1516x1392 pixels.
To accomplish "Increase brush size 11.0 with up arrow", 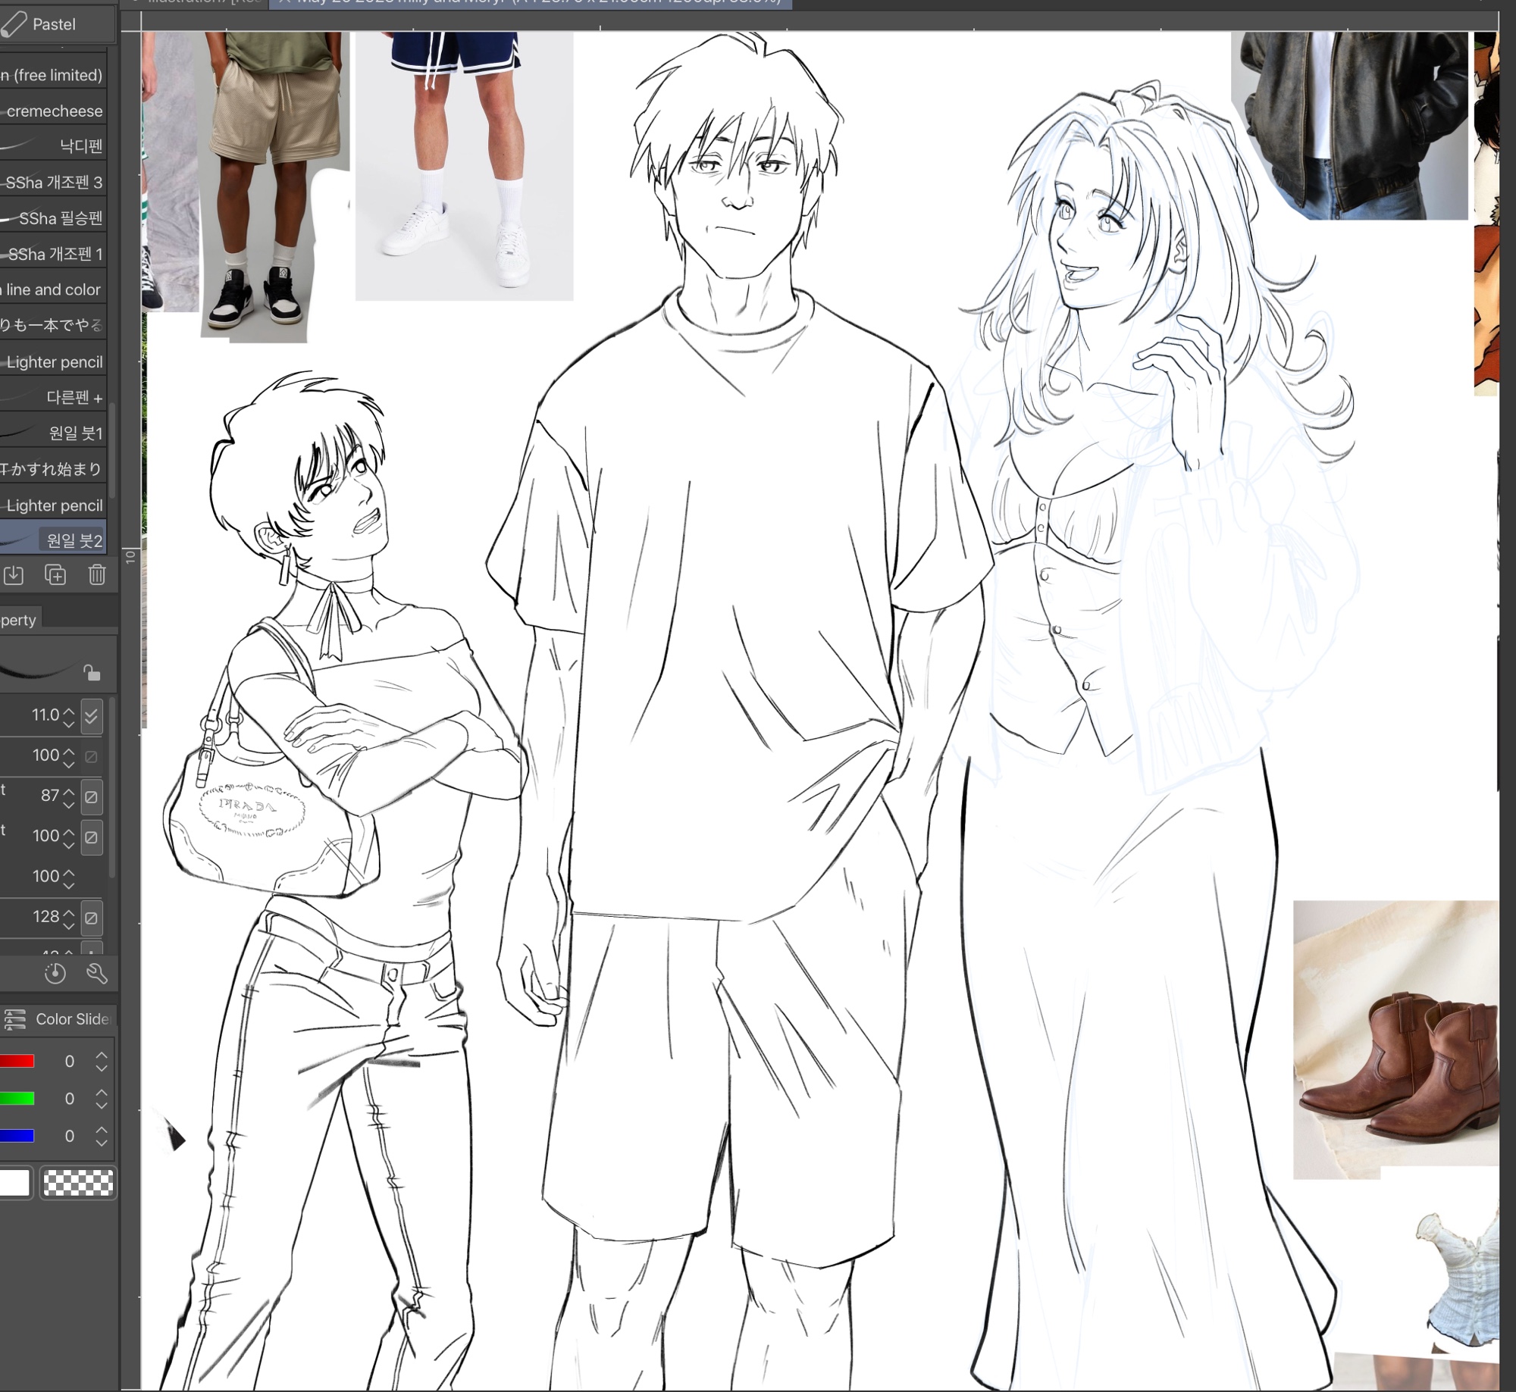I will [69, 710].
